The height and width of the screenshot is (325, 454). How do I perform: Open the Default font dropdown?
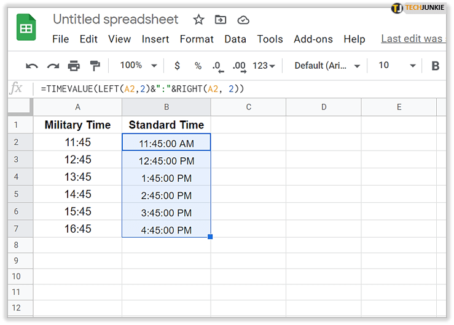[x=326, y=66]
